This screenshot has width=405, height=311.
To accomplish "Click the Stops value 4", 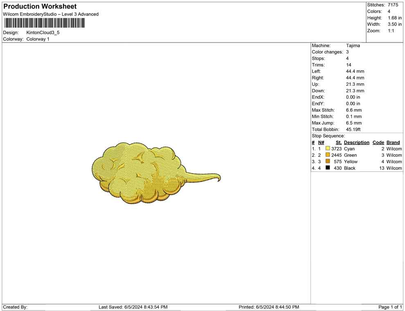I will (x=347, y=58).
